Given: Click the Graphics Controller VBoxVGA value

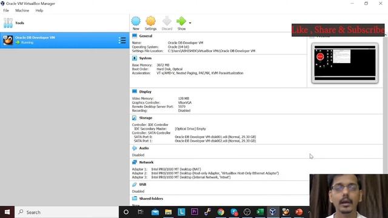Looking at the screenshot, I should [x=184, y=102].
